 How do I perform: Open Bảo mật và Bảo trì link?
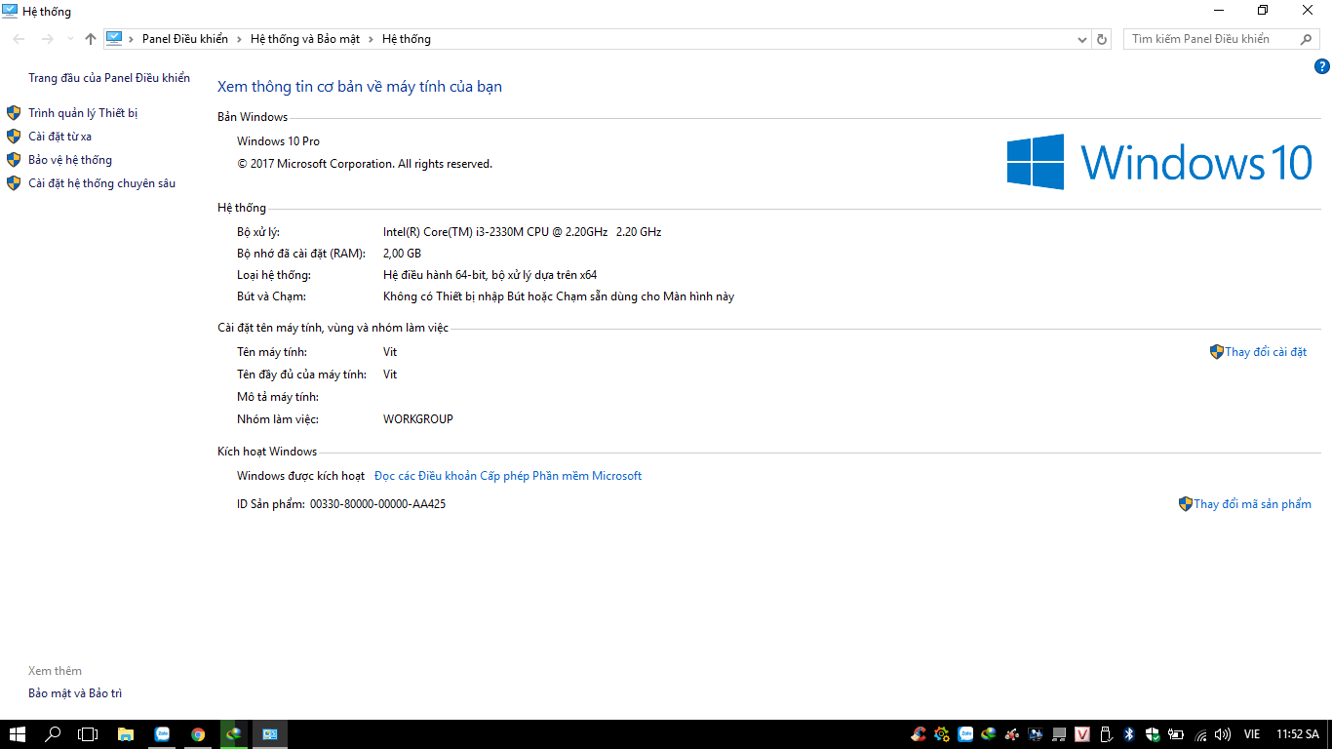pyautogui.click(x=75, y=693)
